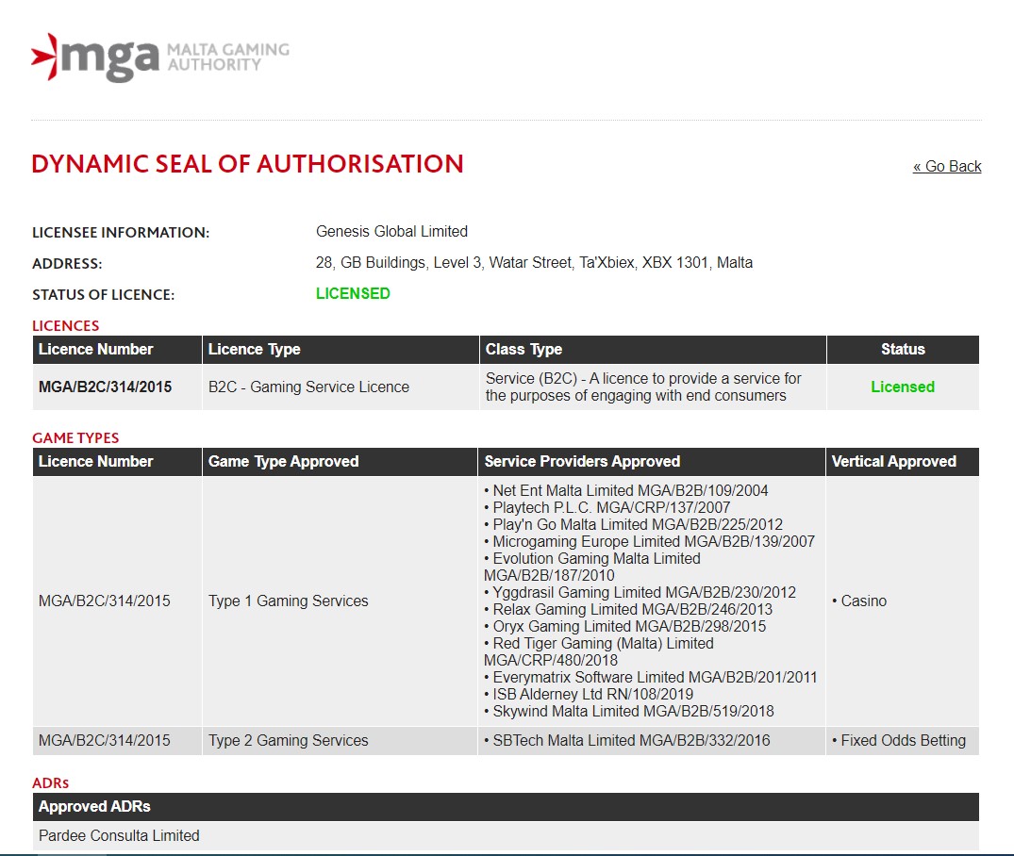1014x856 pixels.
Task: Click the licensee address text in Ta'Xbiex
Action: [x=534, y=262]
